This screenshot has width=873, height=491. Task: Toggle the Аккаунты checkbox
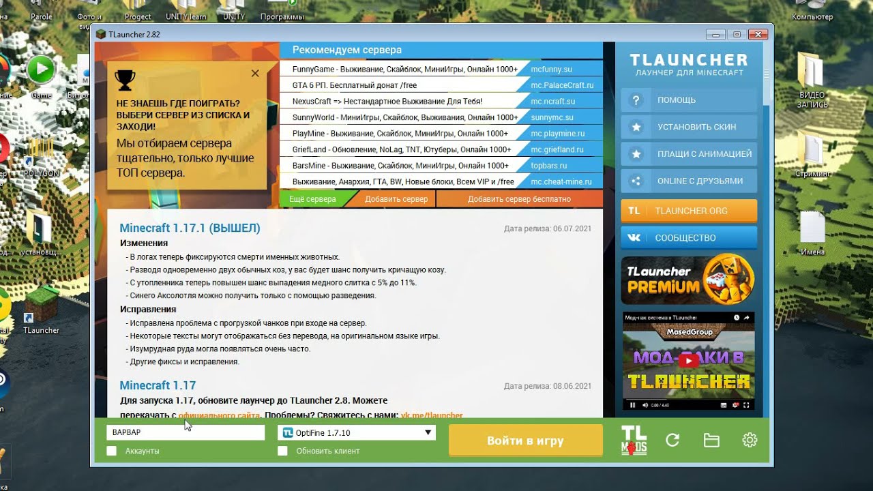point(111,451)
